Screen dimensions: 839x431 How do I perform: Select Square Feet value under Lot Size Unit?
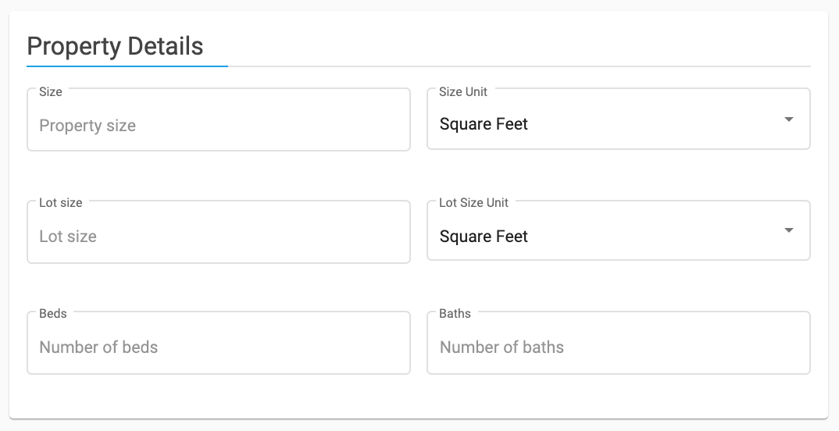click(x=484, y=237)
